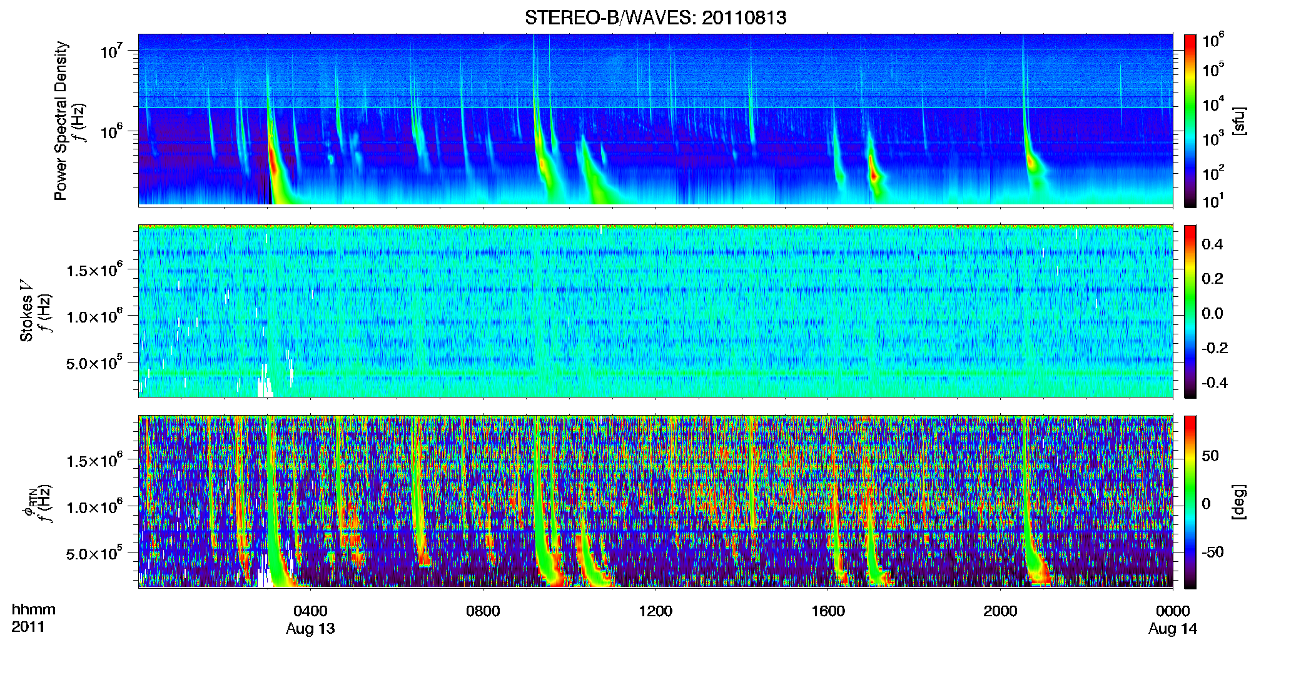Select 5.0×10^5 tick on Stokes V panel

tap(94, 362)
